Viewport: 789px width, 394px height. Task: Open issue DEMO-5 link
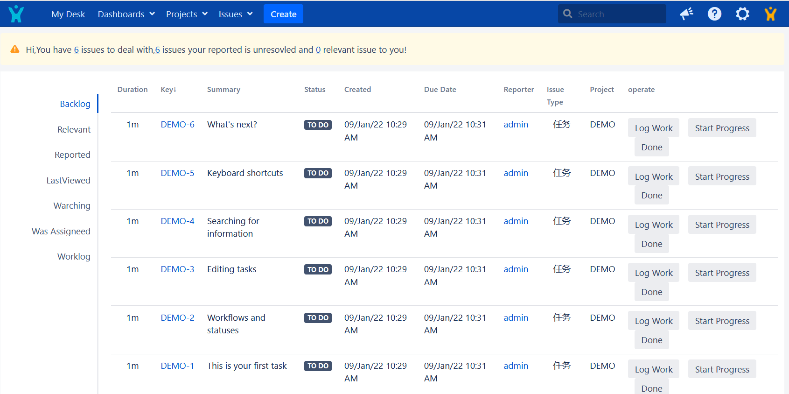click(177, 173)
